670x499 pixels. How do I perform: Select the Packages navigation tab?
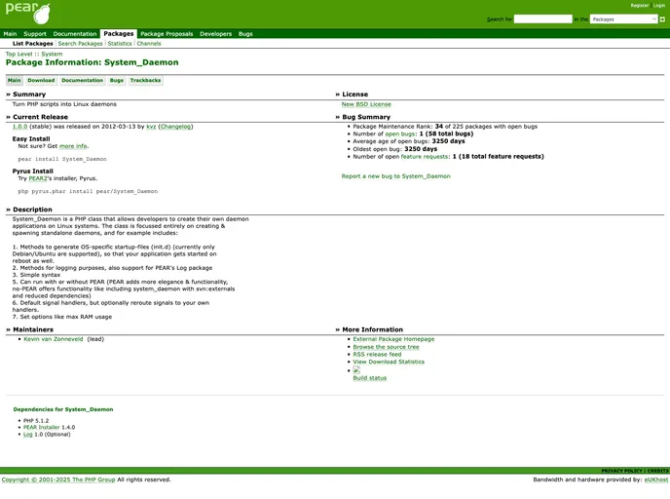(119, 34)
